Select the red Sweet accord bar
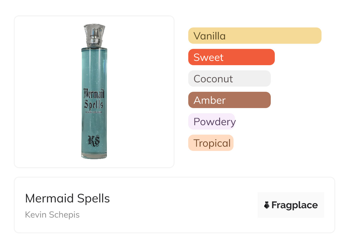The image size is (349, 247). coord(231,57)
